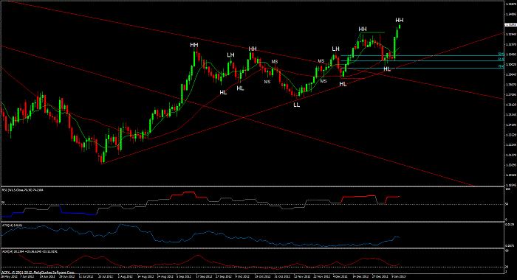The height and width of the screenshot is (280, 517).
Task: Click the newest HH label above the January 2013 candles
Action: coord(400,21)
